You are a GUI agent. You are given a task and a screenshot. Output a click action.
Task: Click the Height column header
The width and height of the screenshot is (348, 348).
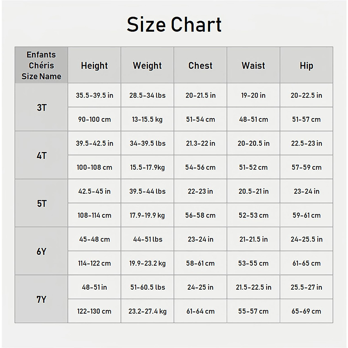(94, 66)
